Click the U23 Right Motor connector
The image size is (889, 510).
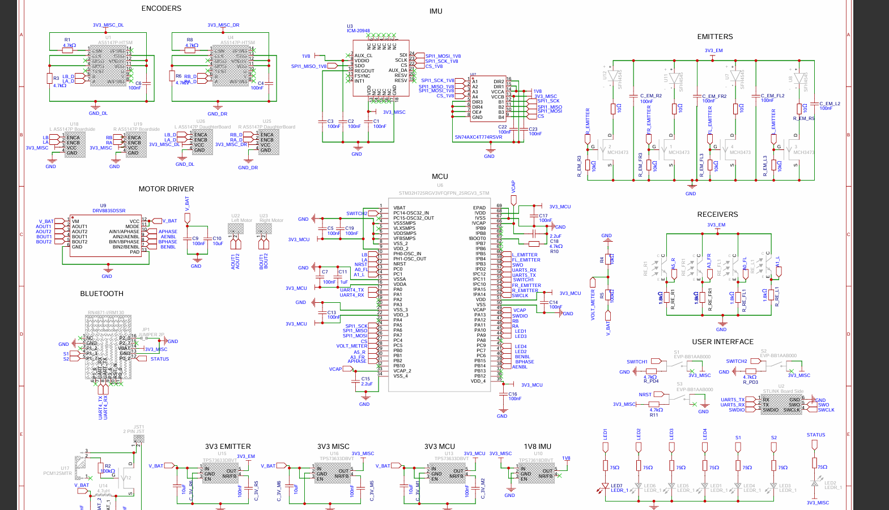(x=264, y=229)
